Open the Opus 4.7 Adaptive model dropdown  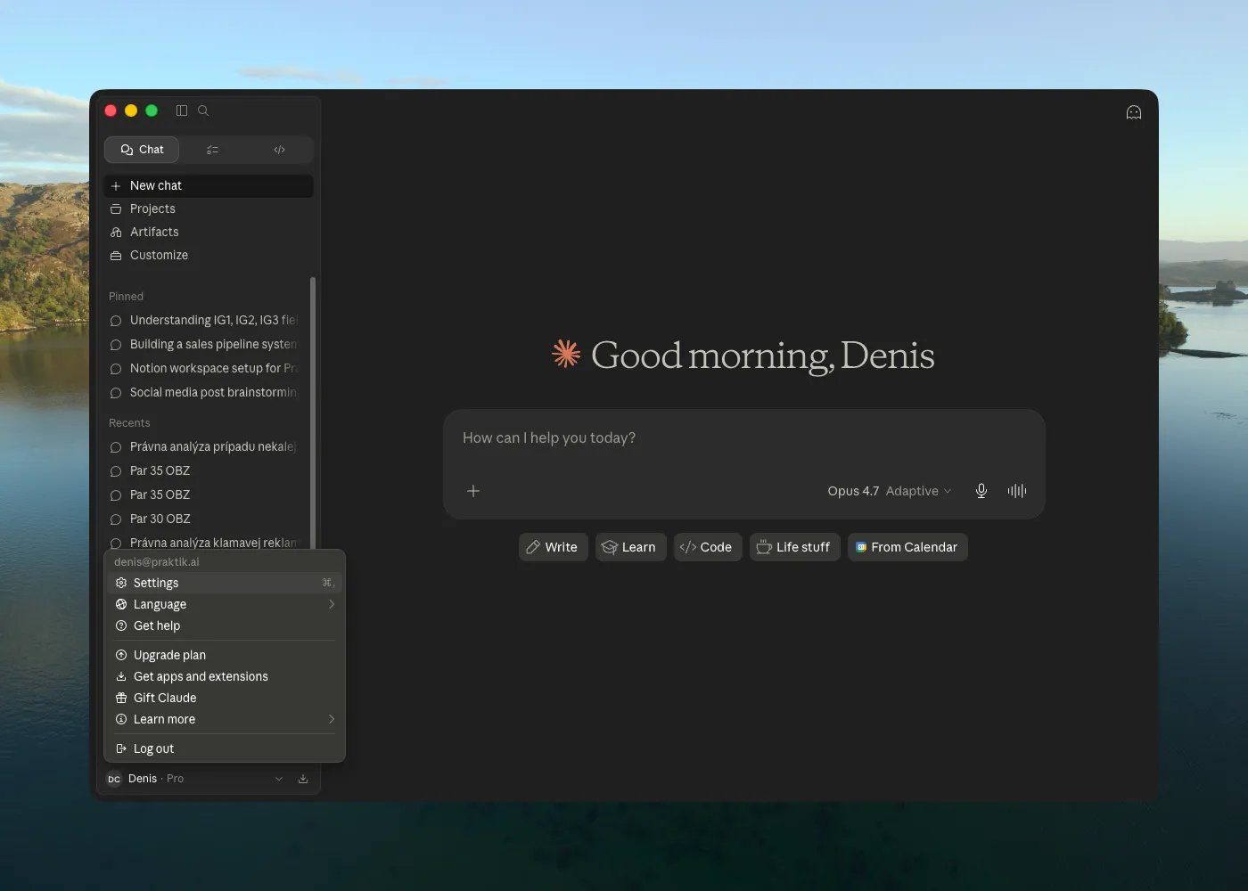point(889,491)
